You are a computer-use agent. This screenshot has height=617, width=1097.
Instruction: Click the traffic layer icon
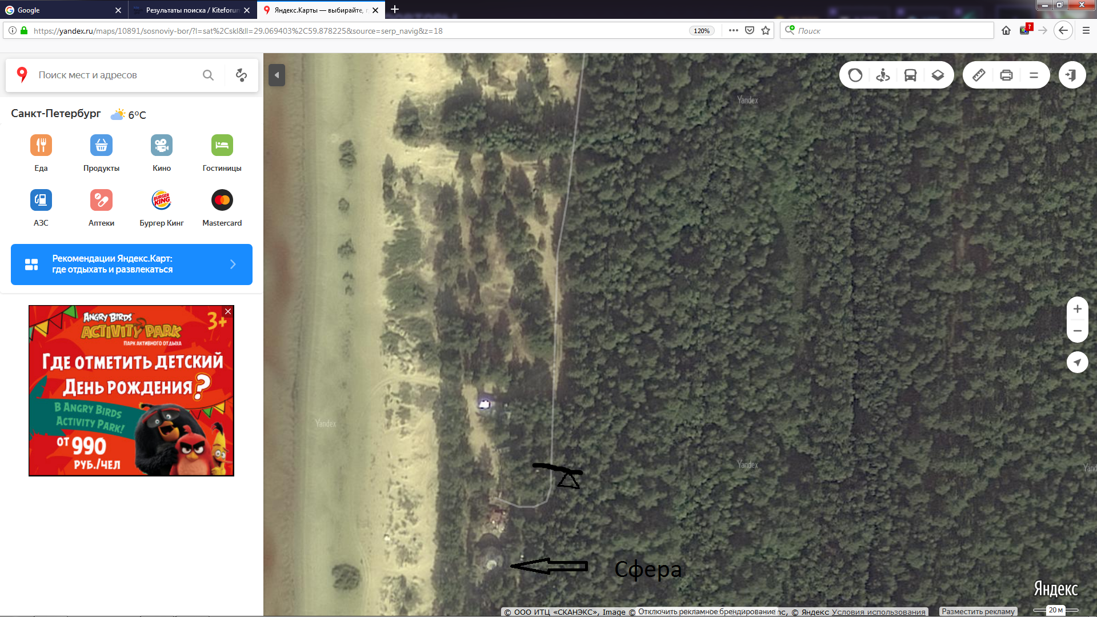click(855, 75)
